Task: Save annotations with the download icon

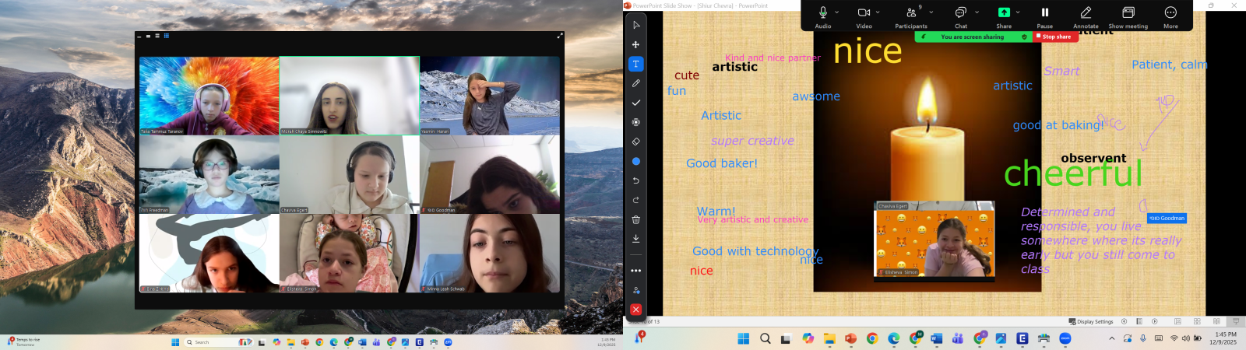Action: 635,239
